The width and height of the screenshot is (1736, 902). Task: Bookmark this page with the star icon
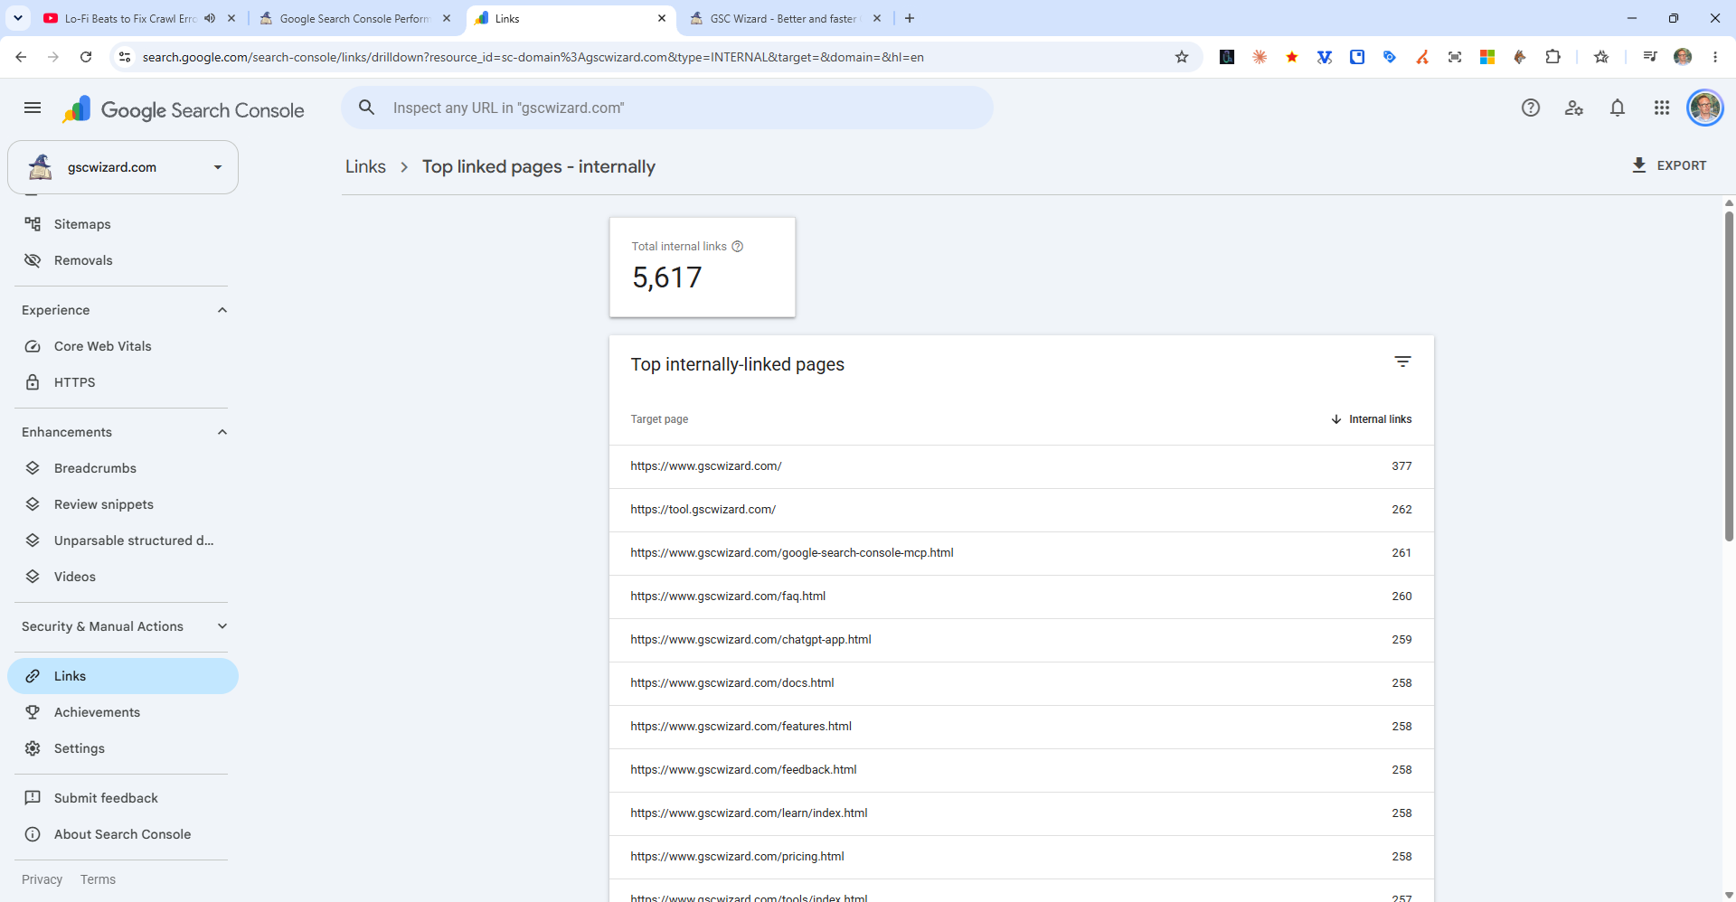(1182, 57)
